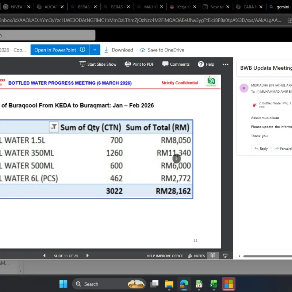Screen dimensions: 292x292
Task: Open the more options ellipsis menu
Action: coord(226,64)
